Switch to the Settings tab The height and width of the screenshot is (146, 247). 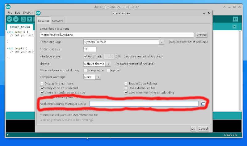click(44, 21)
